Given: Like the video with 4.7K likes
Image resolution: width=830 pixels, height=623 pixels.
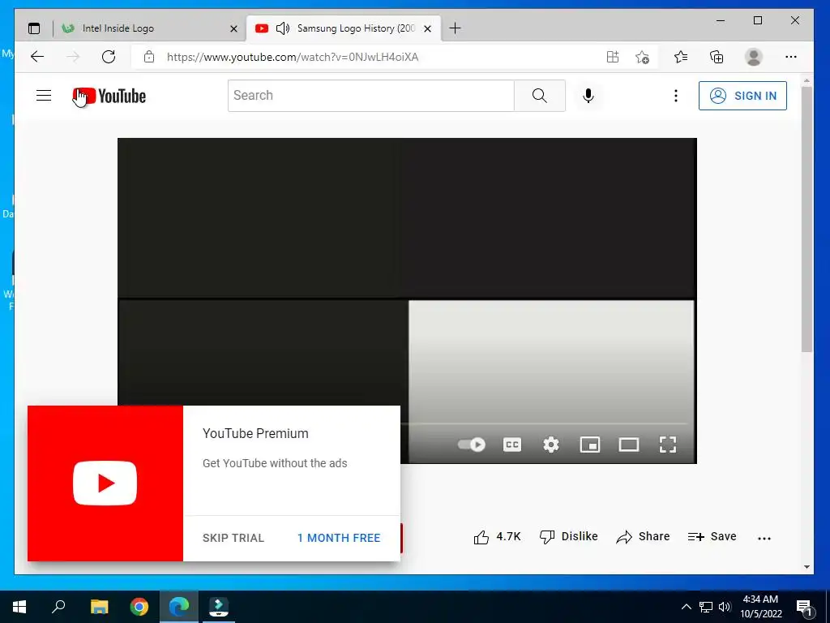Looking at the screenshot, I should pos(497,537).
